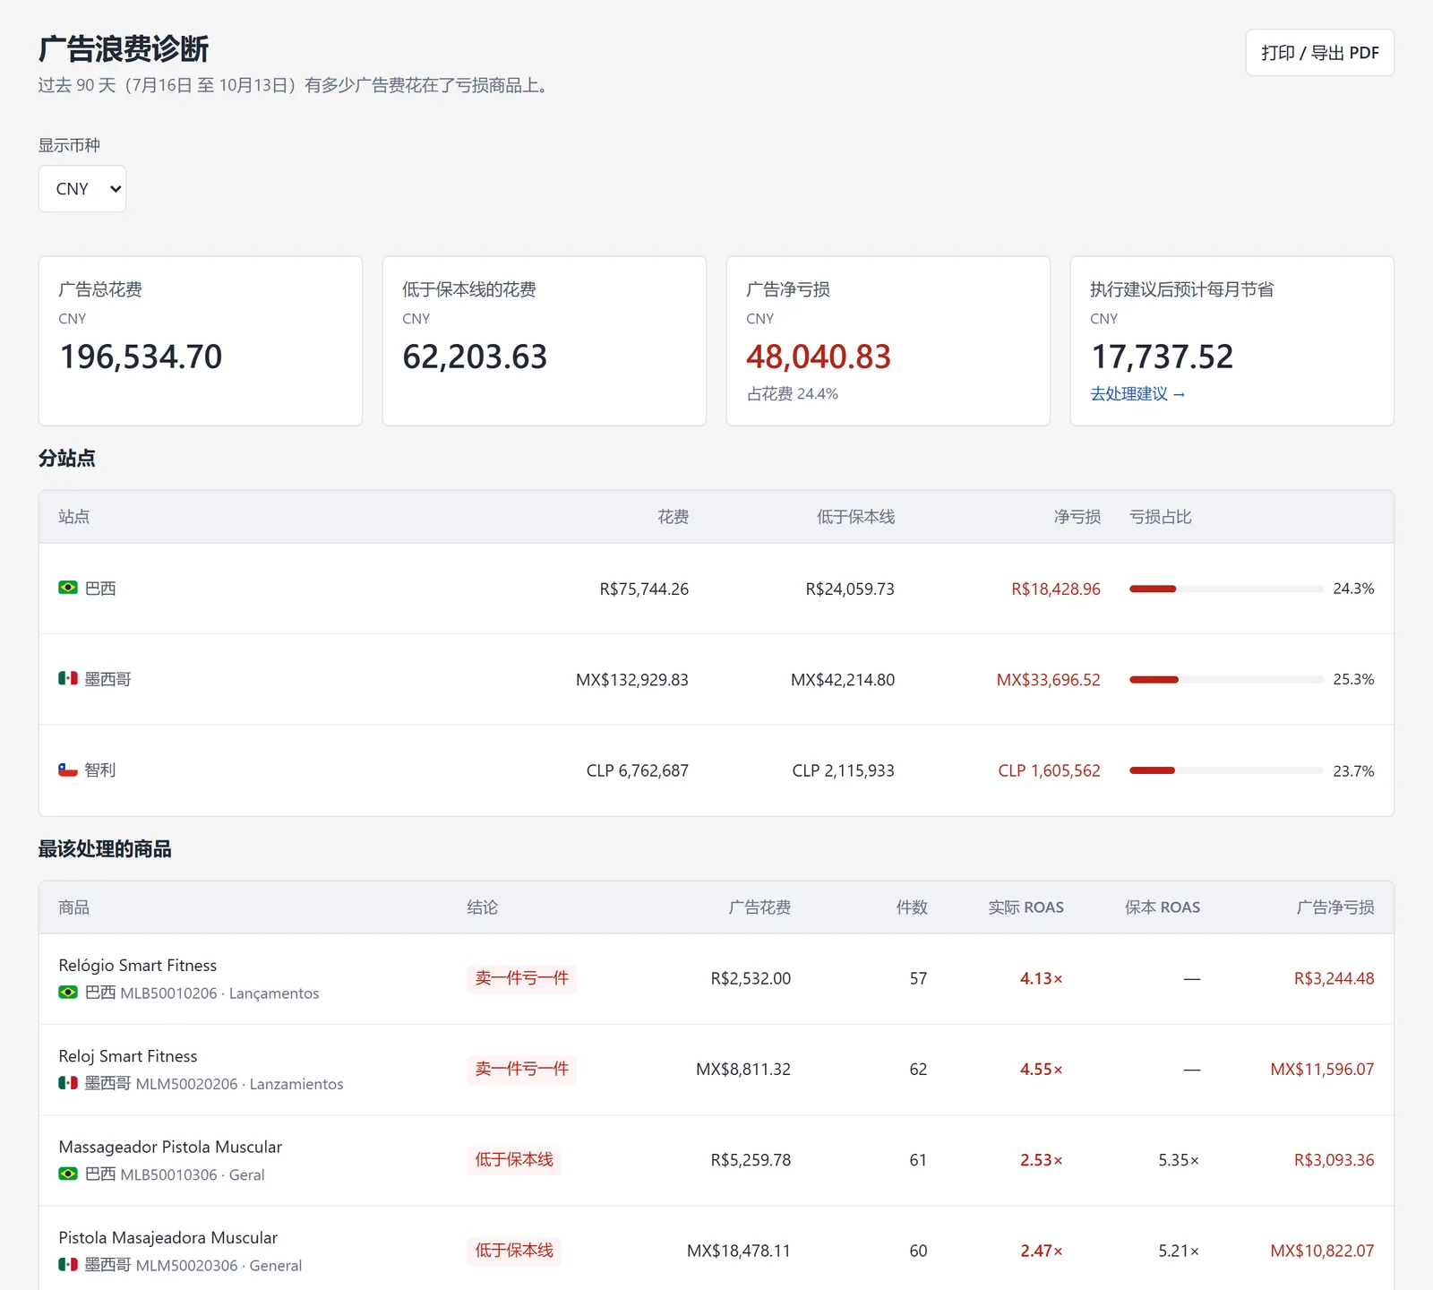
Task: Click Mexico flag under Reloj Smart Fitness
Action: 68,1083
